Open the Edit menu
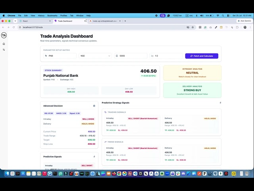254x191 pixels. pos(26,16)
